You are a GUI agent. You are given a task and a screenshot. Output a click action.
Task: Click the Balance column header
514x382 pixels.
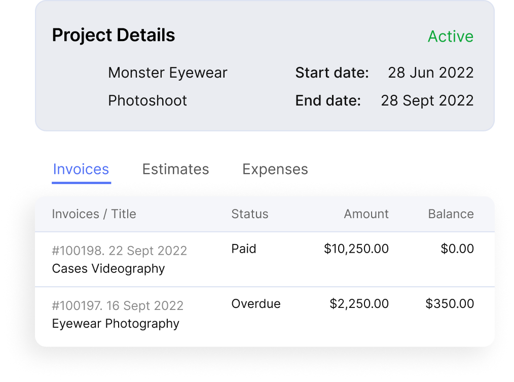pos(451,214)
